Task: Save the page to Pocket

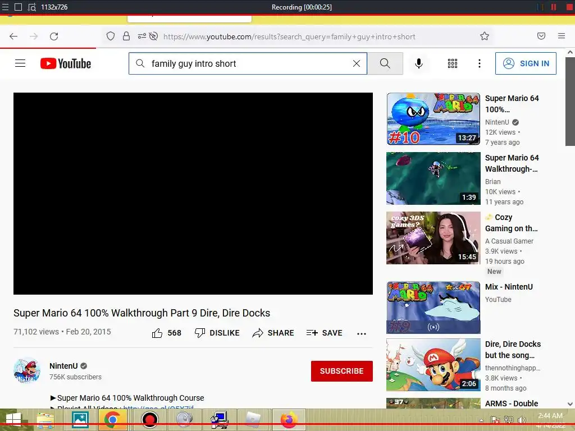Action: click(541, 36)
